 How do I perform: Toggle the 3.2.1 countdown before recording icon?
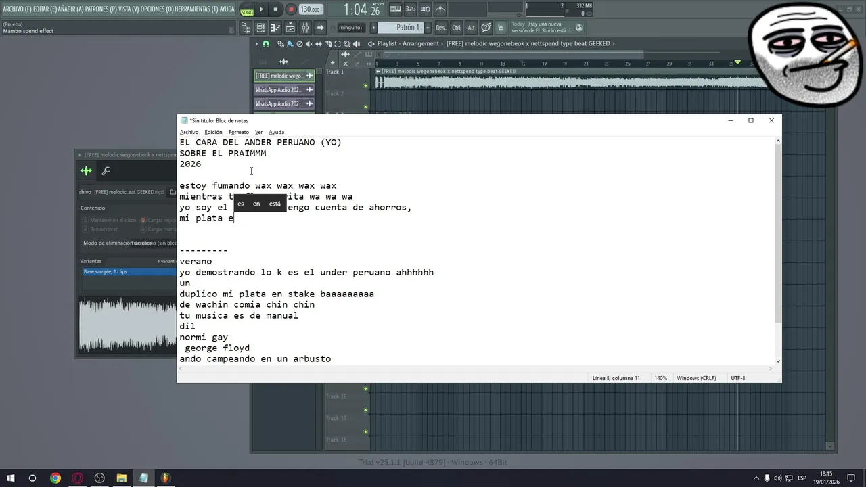410,9
